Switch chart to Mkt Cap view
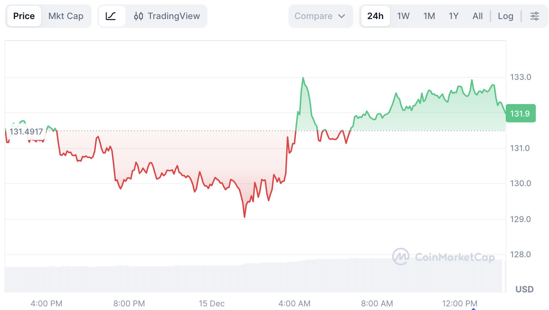This screenshot has width=549, height=310. [66, 16]
